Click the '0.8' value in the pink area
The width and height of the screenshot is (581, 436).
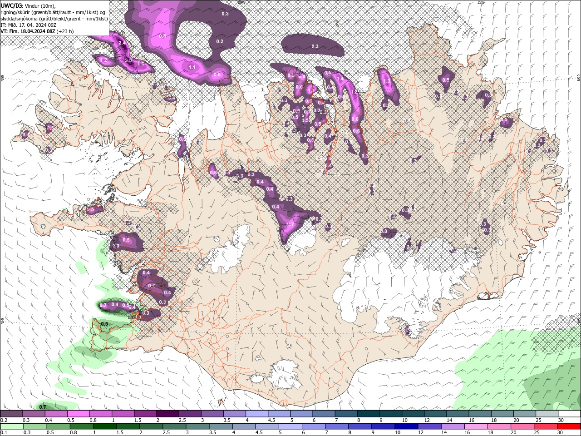[x=162, y=36]
